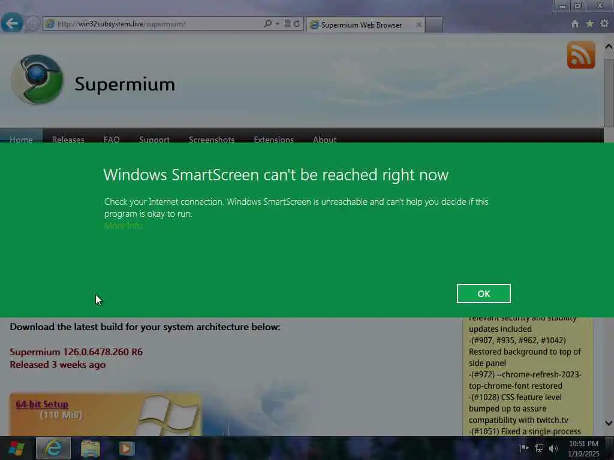614x460 pixels.
Task: Click the volume speaker tray icon
Action: (x=553, y=448)
